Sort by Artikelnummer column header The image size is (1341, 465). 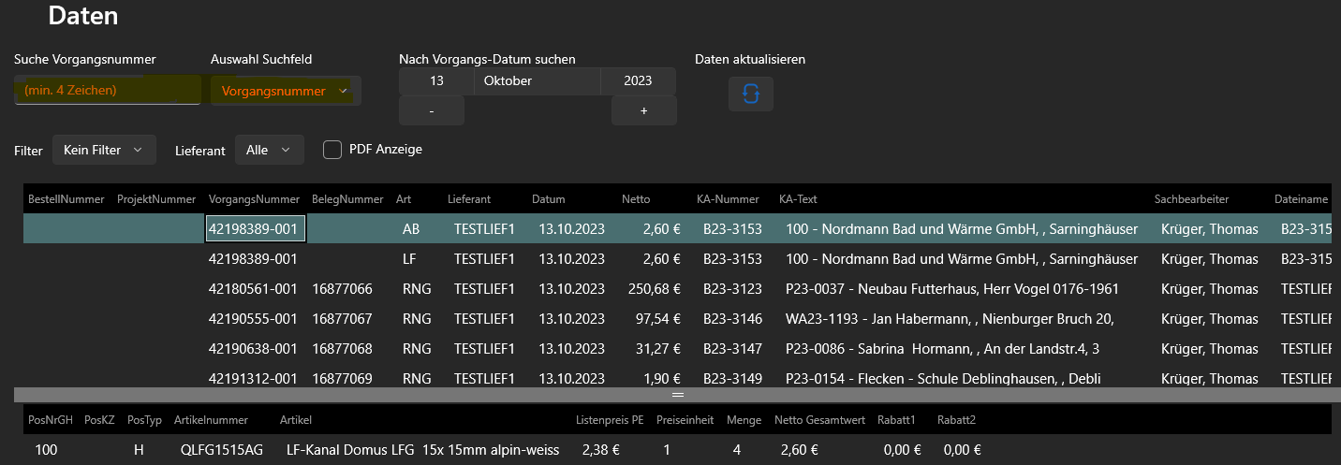point(211,420)
